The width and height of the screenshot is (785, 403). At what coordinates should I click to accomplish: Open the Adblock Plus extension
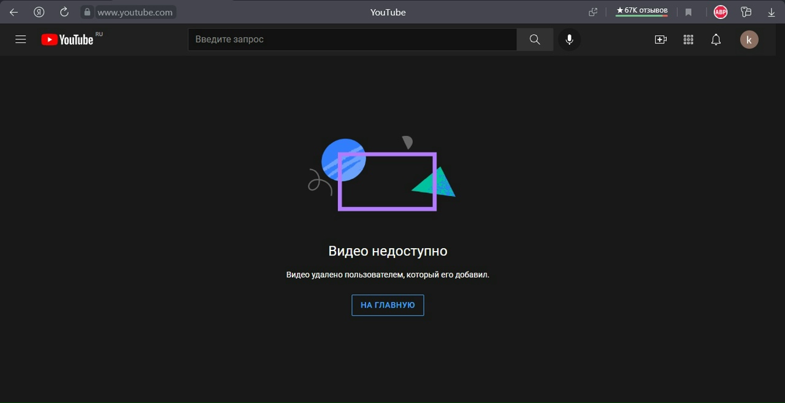tap(720, 12)
